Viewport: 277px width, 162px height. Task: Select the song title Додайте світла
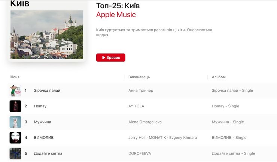[48, 153]
